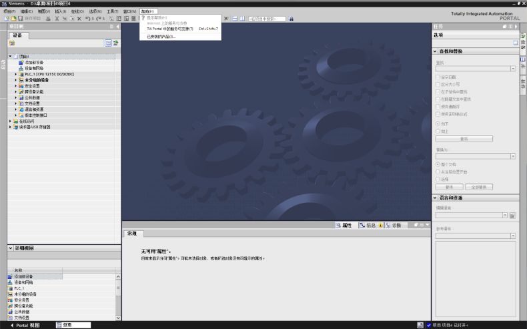Click the detail view vertical scrollbar down arrow
527x329 pixels.
coord(118,318)
